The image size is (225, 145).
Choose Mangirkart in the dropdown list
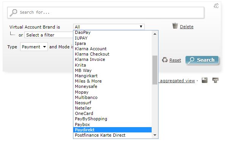tap(112, 76)
